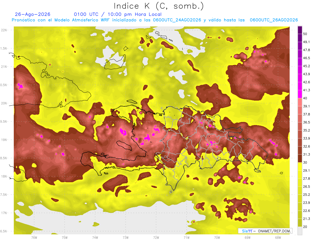Click the colorbar value "26.5"
This screenshot has height=241, width=312.
tap(307, 187)
